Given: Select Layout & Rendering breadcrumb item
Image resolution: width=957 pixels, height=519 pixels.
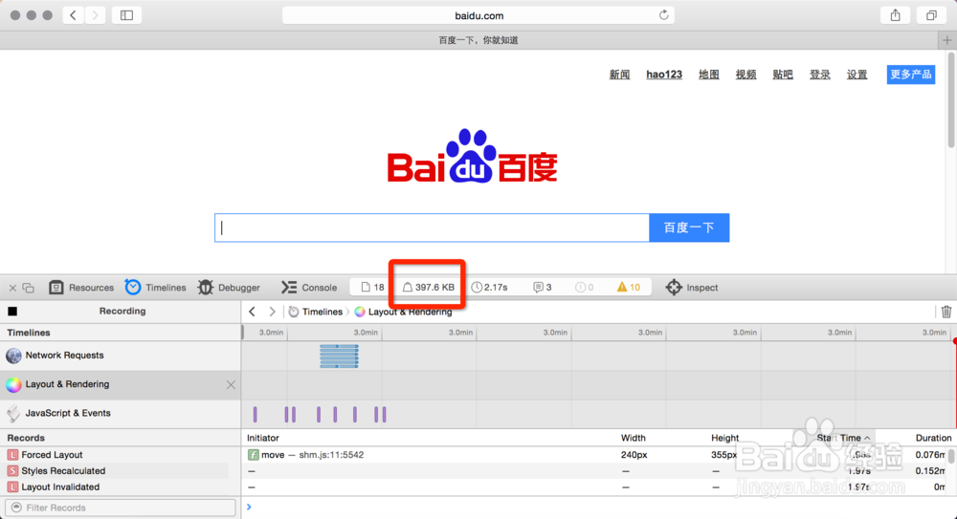Looking at the screenshot, I should [x=404, y=312].
